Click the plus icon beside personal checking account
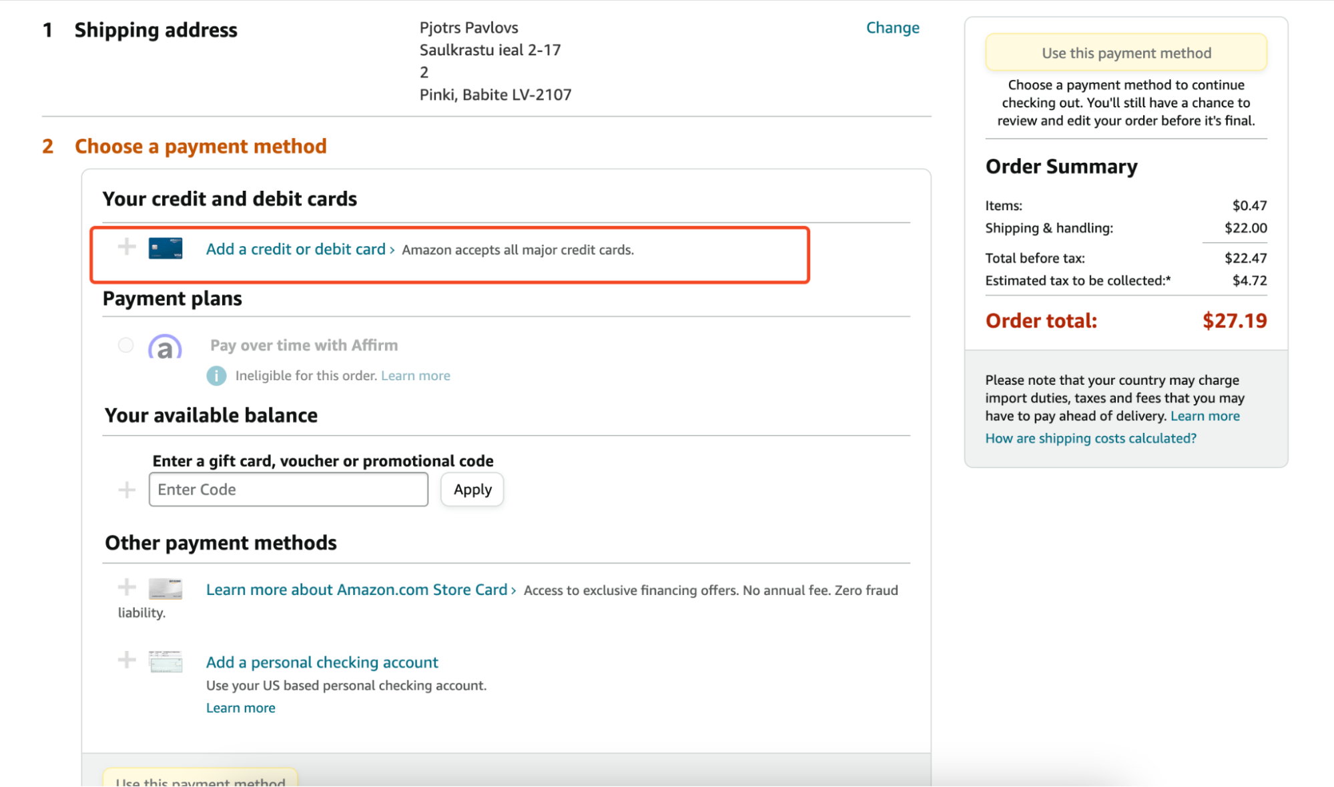Image resolution: width=1334 pixels, height=787 pixels. pyautogui.click(x=126, y=660)
